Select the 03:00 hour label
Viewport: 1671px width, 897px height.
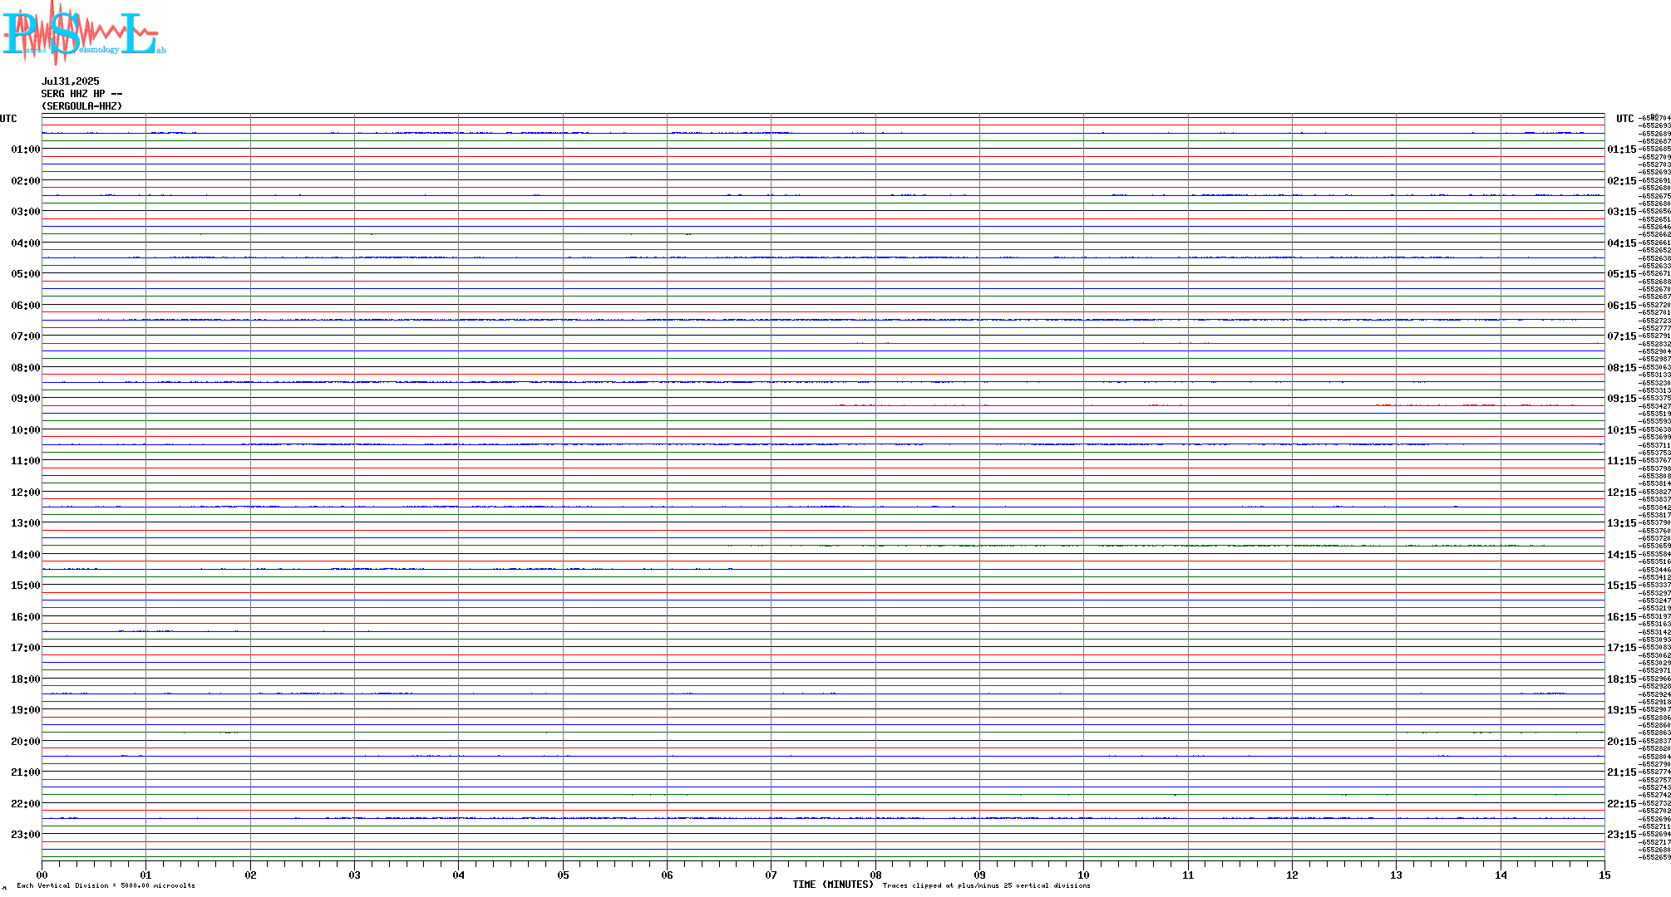click(26, 212)
